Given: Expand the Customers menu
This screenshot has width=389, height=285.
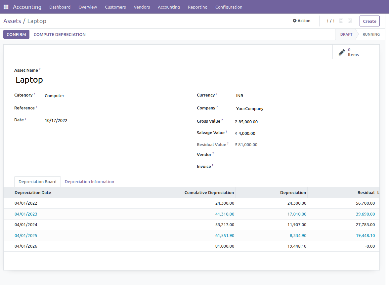Looking at the screenshot, I should [115, 7].
